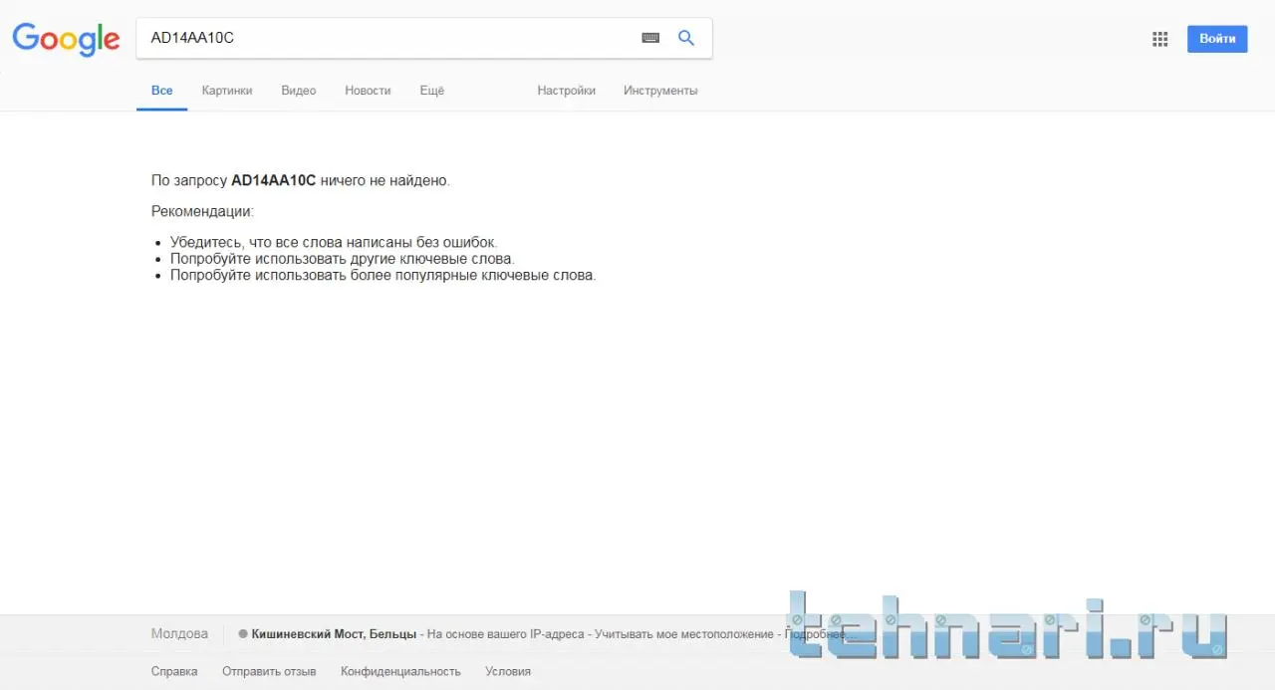Open the Настройки menu
Viewport: 1275px width, 690px height.
567,91
